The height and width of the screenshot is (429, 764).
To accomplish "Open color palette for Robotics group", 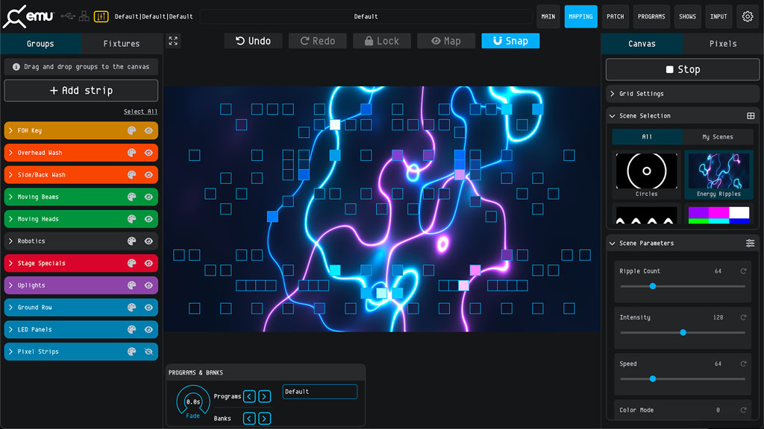I will [x=131, y=241].
